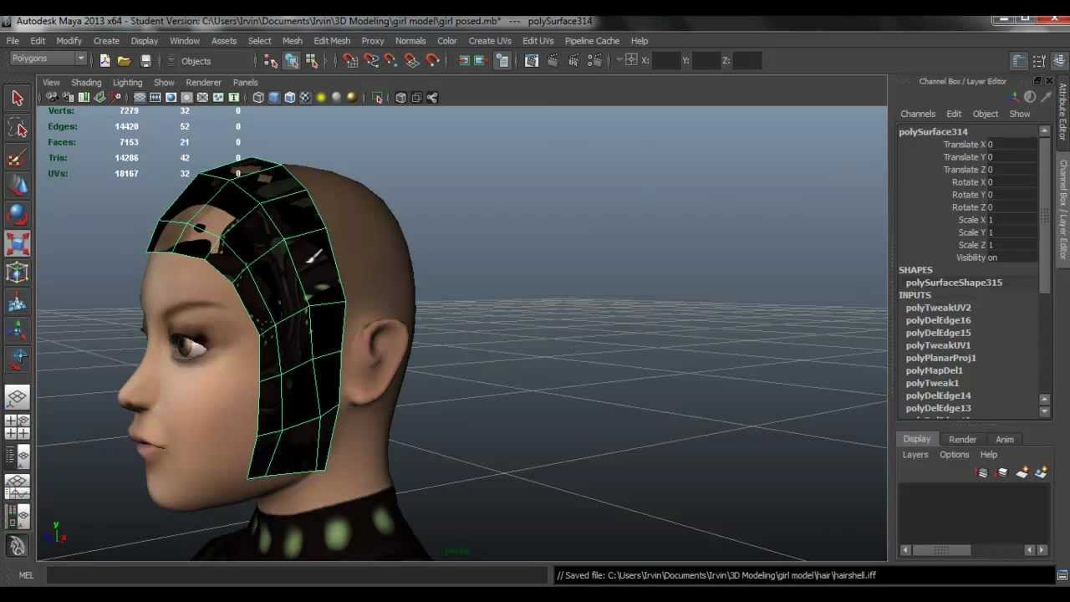The height and width of the screenshot is (602, 1070).
Task: Toggle film gate display icon
Action: click(155, 98)
